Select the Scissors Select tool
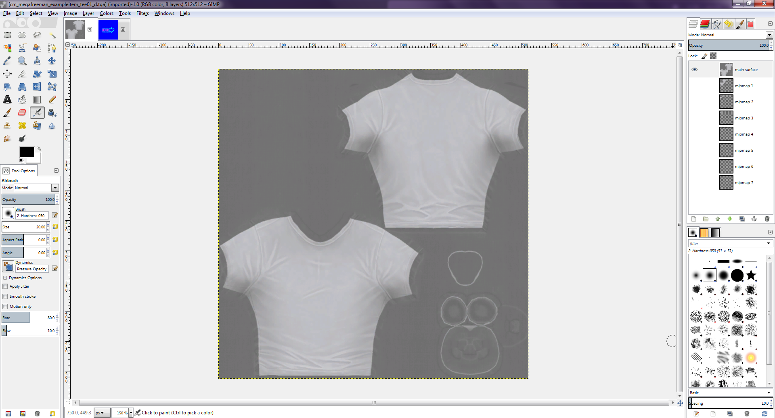 (x=22, y=48)
